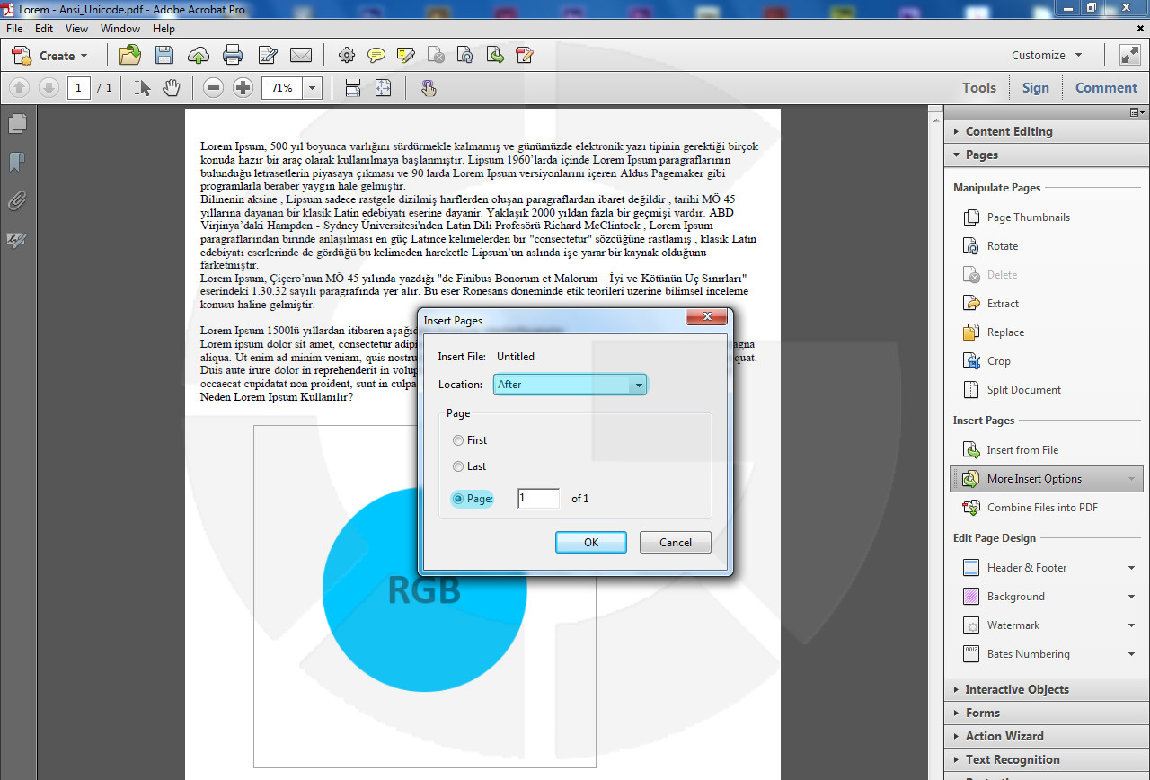The width and height of the screenshot is (1150, 780).
Task: Open the Watermark dropdown arrow
Action: tap(1131, 625)
